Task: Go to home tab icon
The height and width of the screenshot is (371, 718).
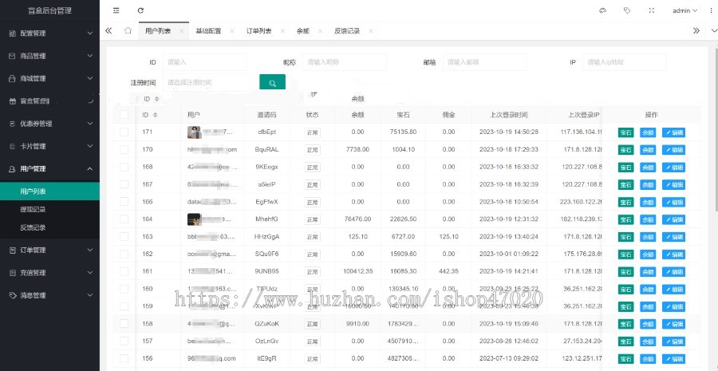Action: coord(128,30)
